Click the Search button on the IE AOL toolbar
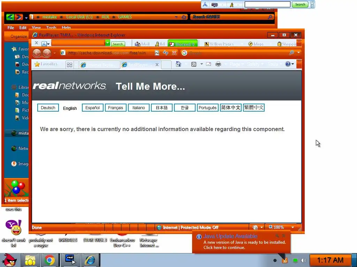 [118, 44]
